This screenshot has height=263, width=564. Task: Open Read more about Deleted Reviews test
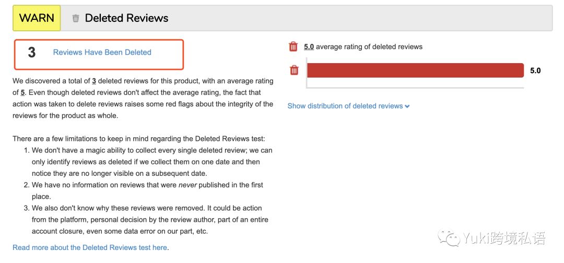pos(90,247)
